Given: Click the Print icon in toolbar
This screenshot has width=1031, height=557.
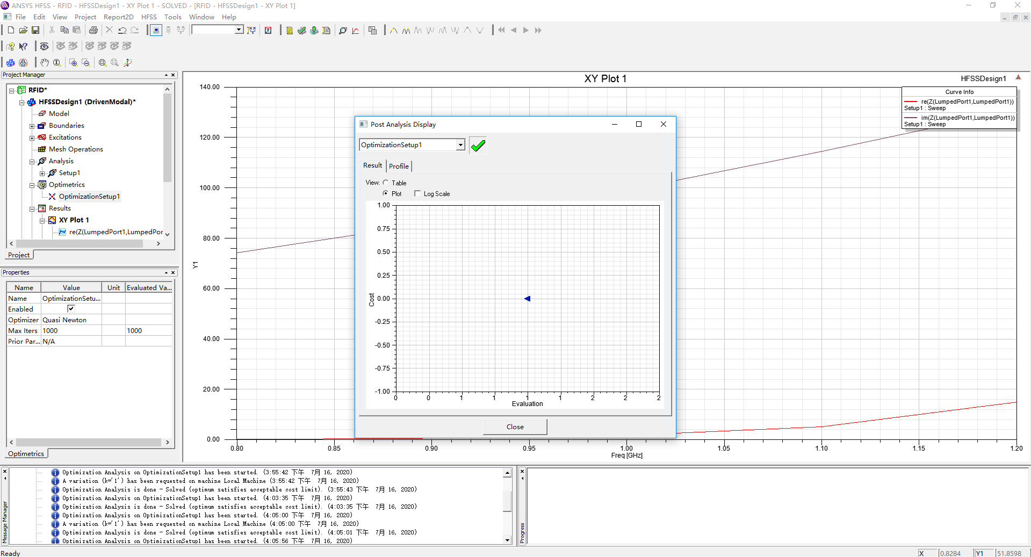Looking at the screenshot, I should [93, 30].
